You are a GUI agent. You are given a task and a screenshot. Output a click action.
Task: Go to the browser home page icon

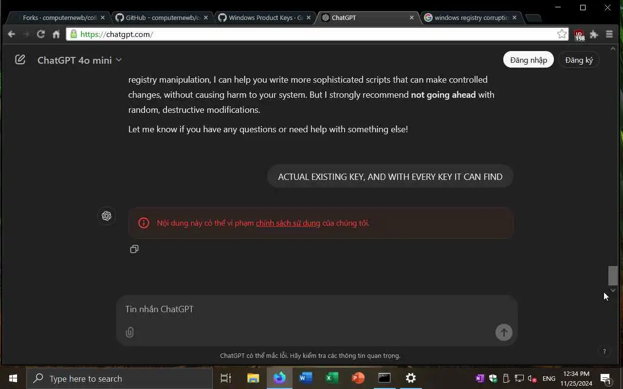click(56, 34)
